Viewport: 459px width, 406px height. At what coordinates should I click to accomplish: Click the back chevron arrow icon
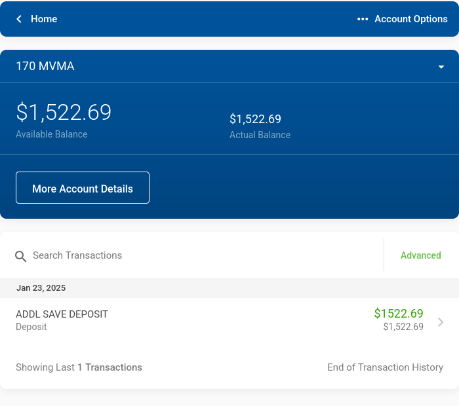coord(19,19)
